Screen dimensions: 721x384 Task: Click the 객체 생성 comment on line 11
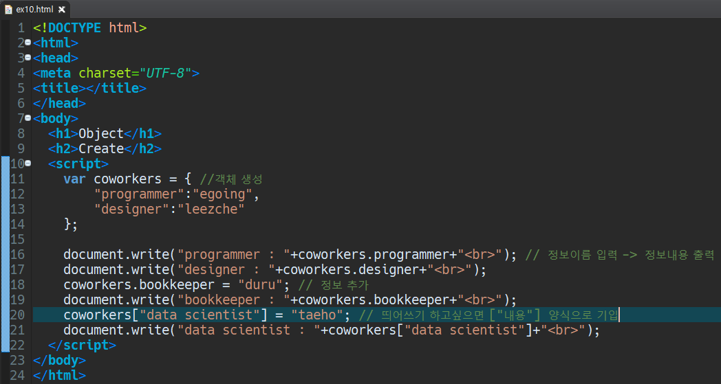231,179
